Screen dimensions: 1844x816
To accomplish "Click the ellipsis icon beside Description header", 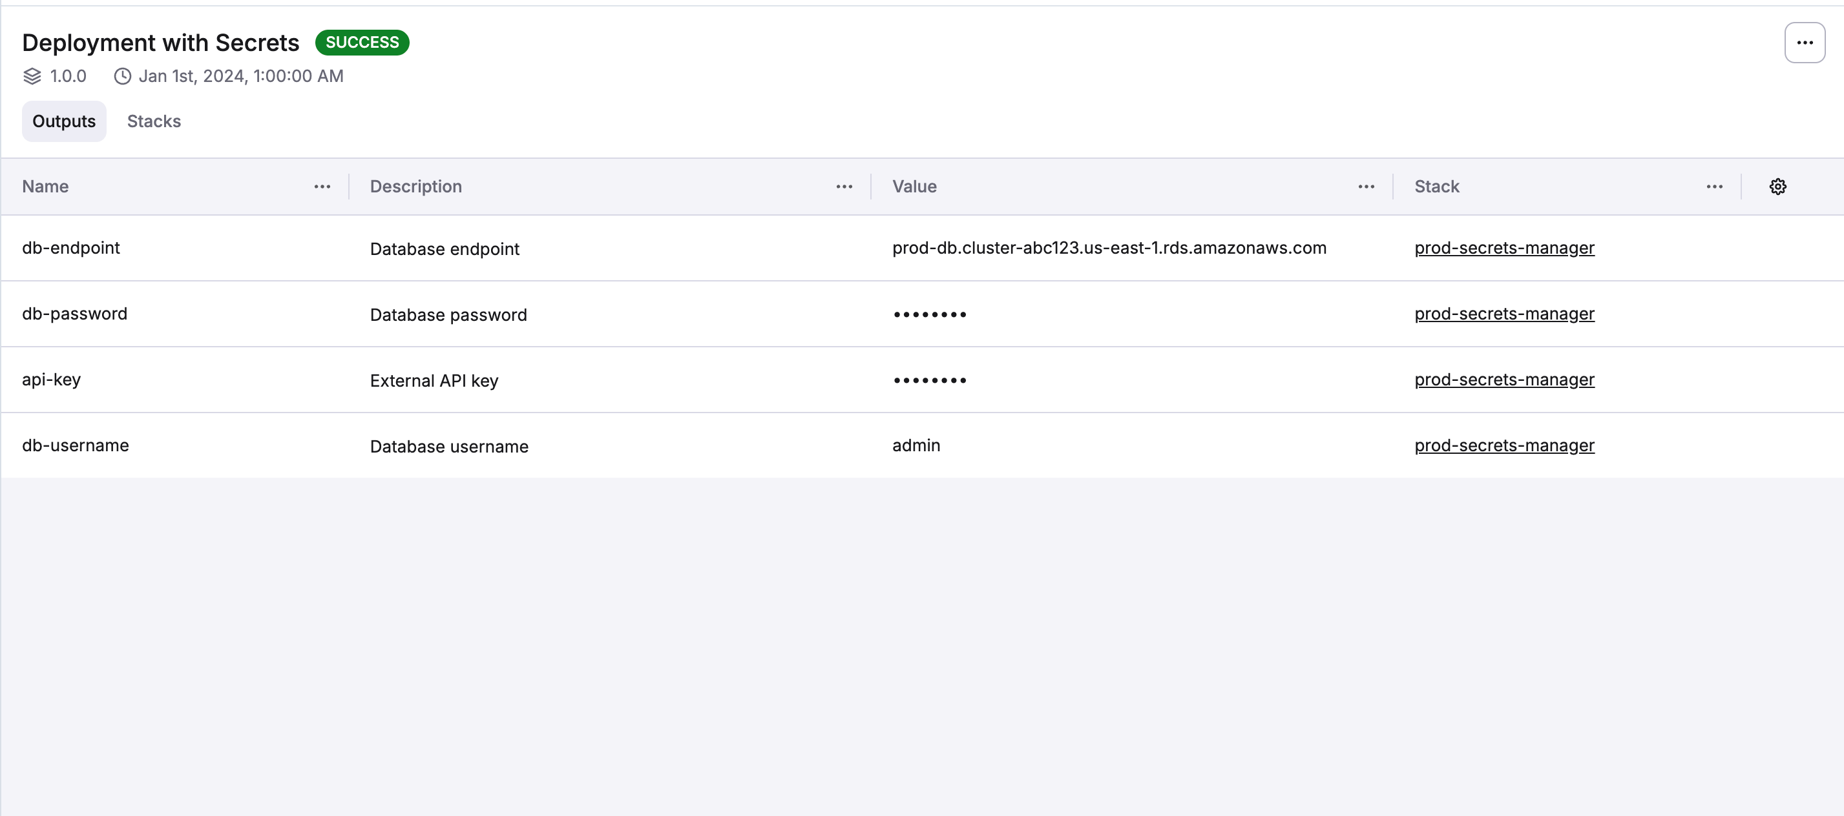I will 844,187.
